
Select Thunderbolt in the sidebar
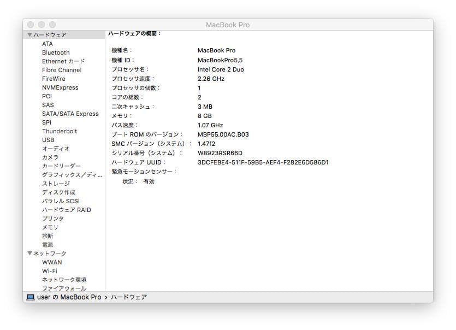(x=60, y=131)
